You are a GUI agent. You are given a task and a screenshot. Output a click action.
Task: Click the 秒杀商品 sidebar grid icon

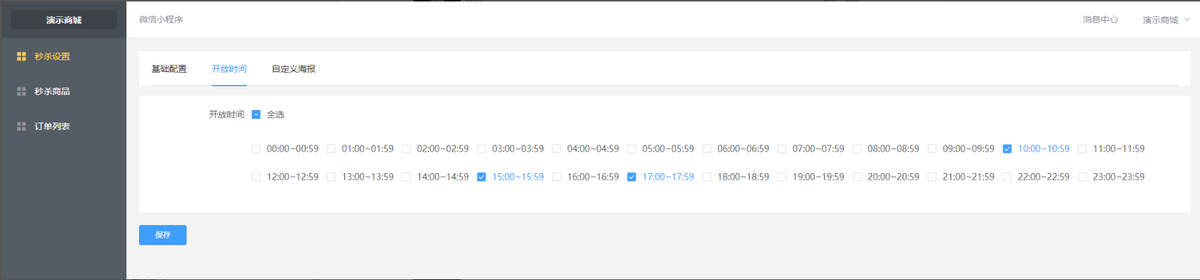[22, 91]
